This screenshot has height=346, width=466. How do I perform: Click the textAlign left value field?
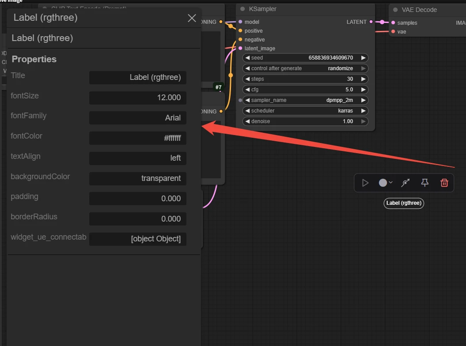pos(138,158)
